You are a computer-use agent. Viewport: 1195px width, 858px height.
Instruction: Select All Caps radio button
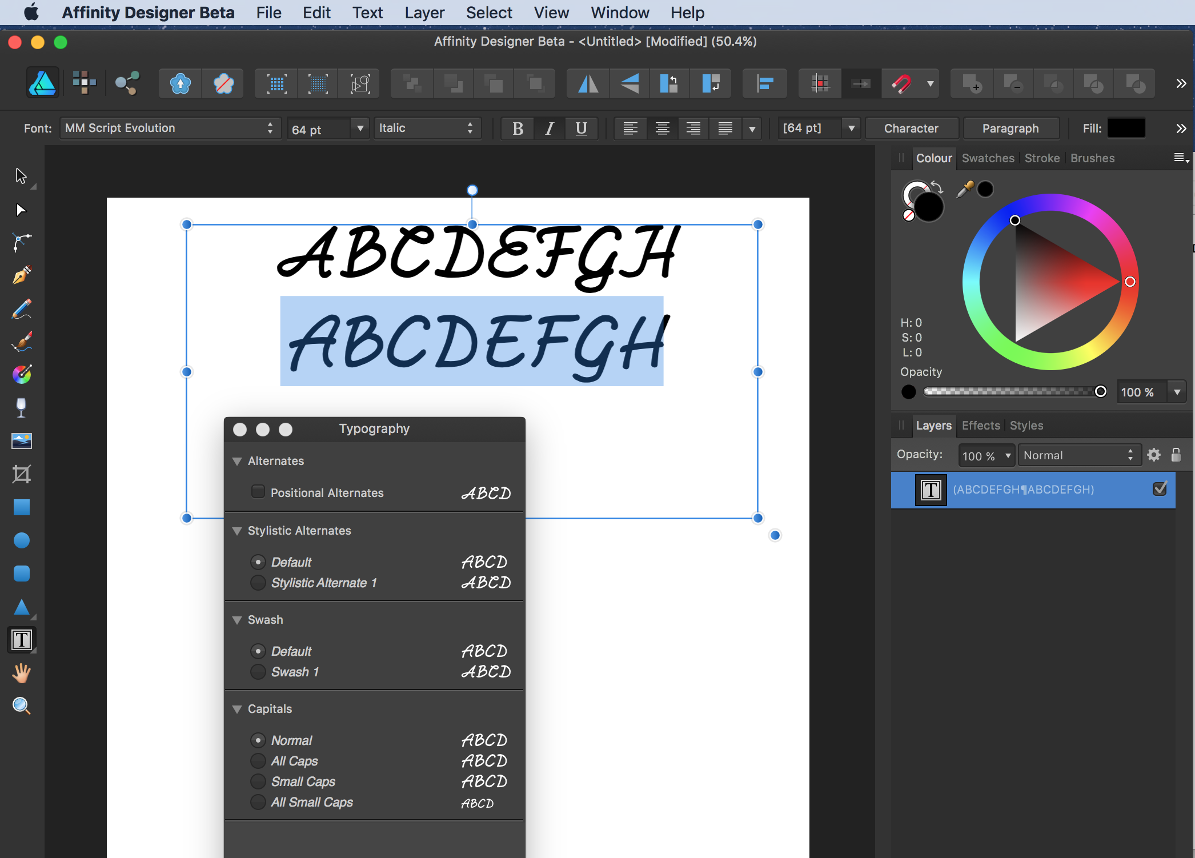click(258, 761)
